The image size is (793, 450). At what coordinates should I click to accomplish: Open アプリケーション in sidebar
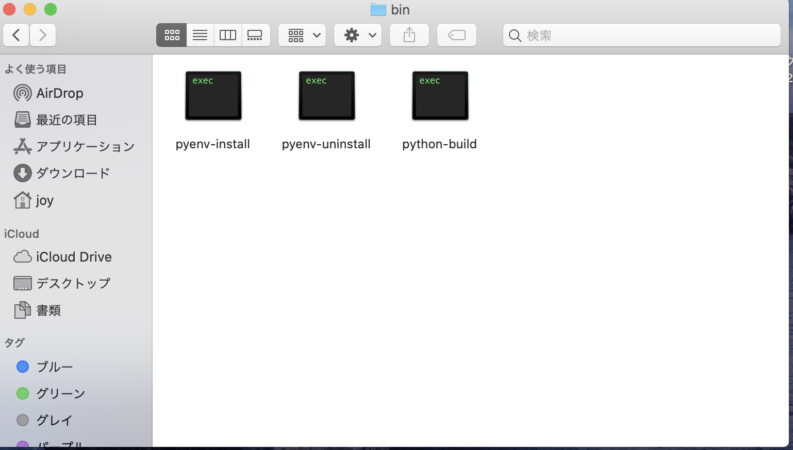point(76,147)
